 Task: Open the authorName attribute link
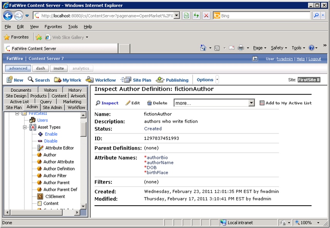point(160,162)
